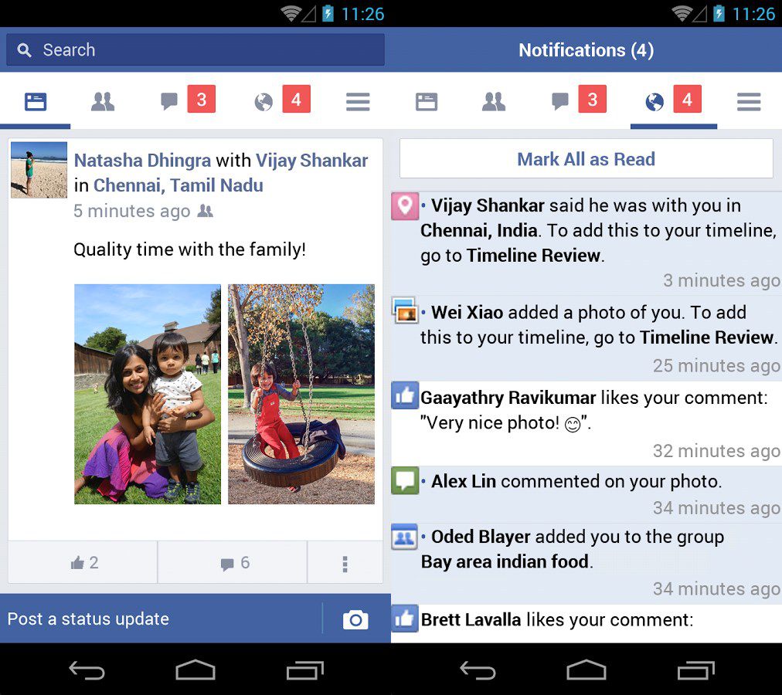Open Messages chat icon in left screen
This screenshot has height=695, width=782.
(169, 102)
